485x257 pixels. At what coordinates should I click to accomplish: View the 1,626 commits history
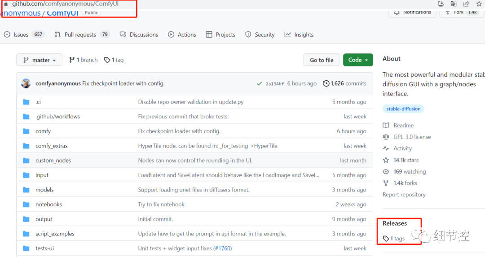(344, 83)
